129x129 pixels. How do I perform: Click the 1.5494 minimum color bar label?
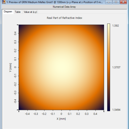tap(116, 110)
